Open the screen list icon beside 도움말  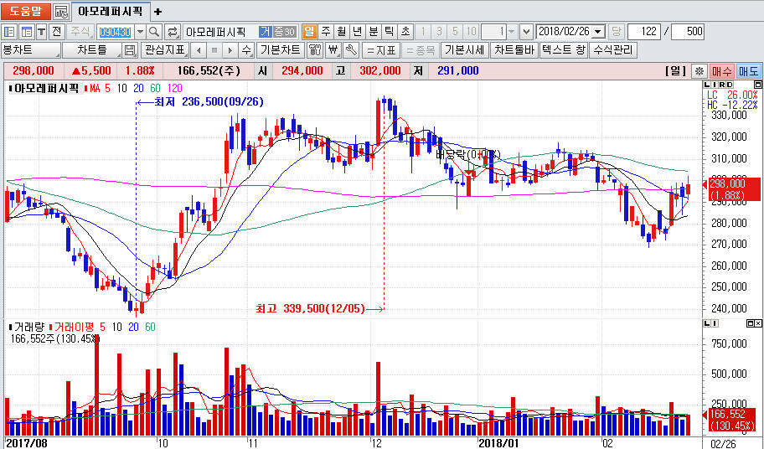click(61, 12)
